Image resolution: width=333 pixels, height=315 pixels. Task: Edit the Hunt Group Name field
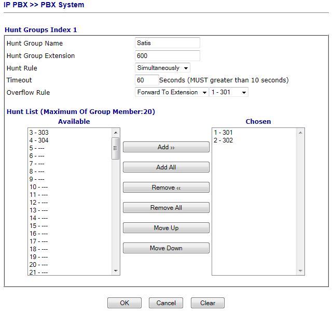[167, 43]
